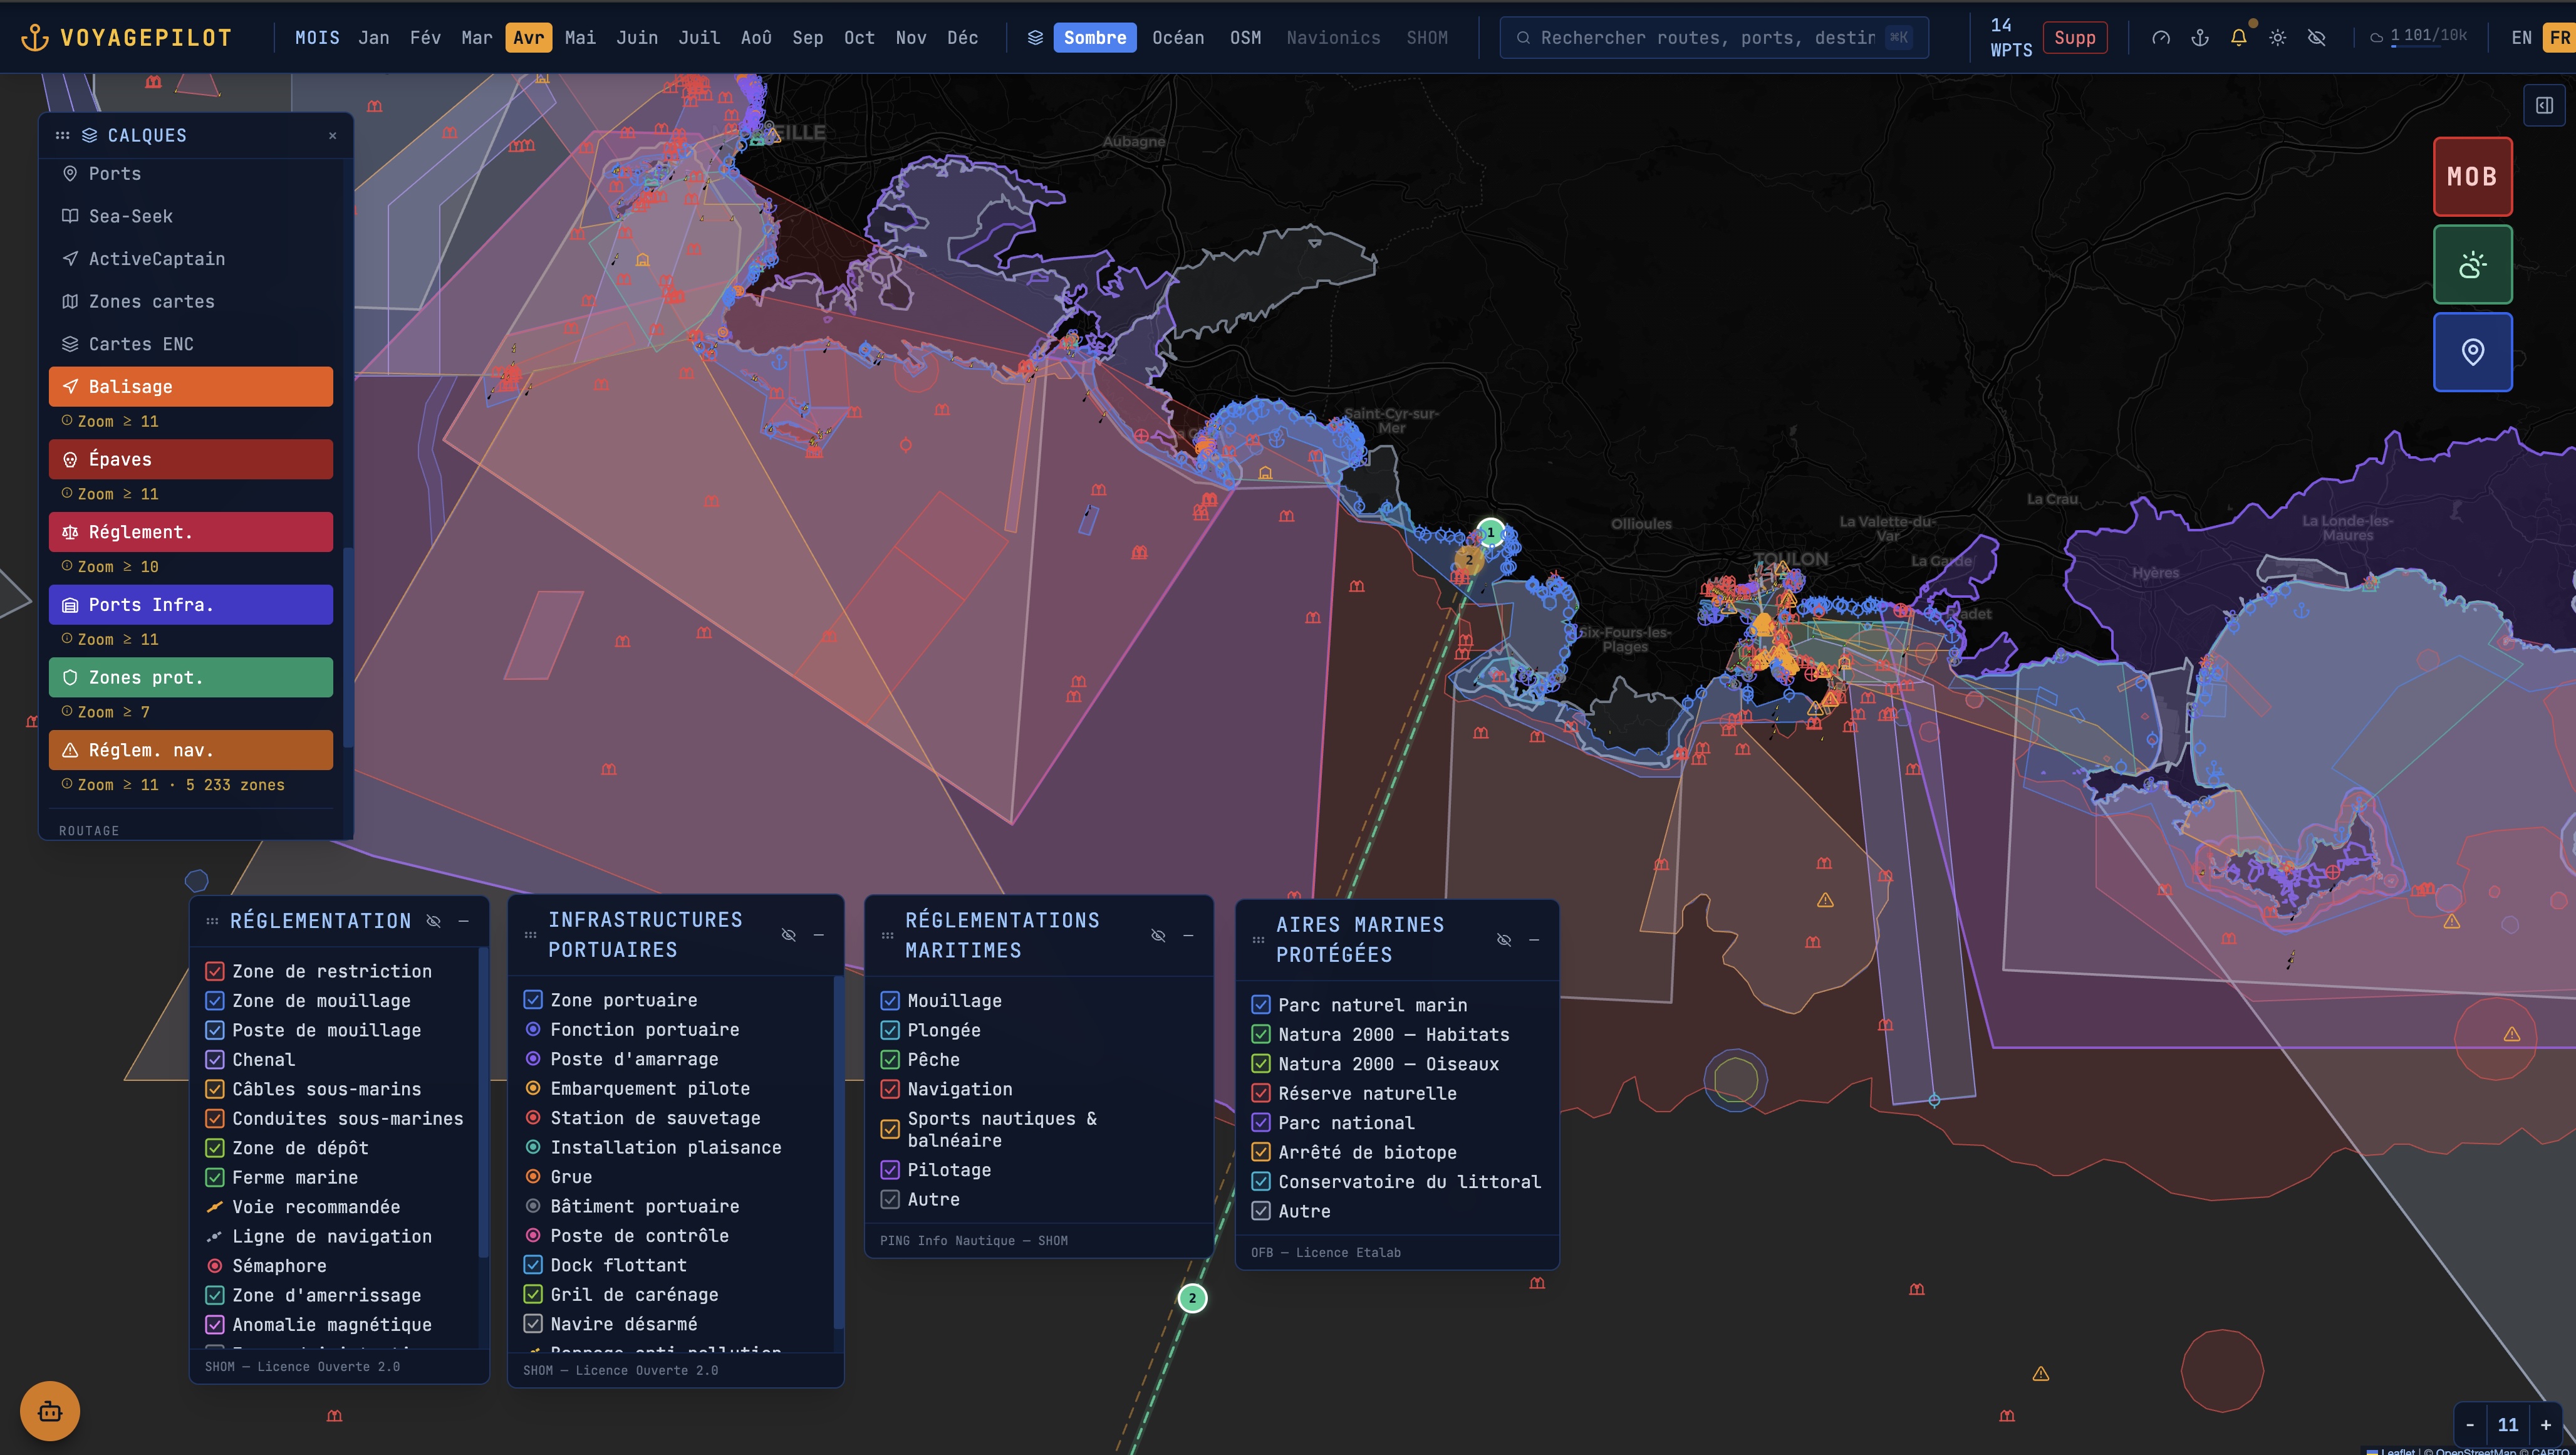Viewport: 2576px width, 1455px height.
Task: Uncheck the Zone de mouillage checkbox
Action: (x=215, y=1001)
